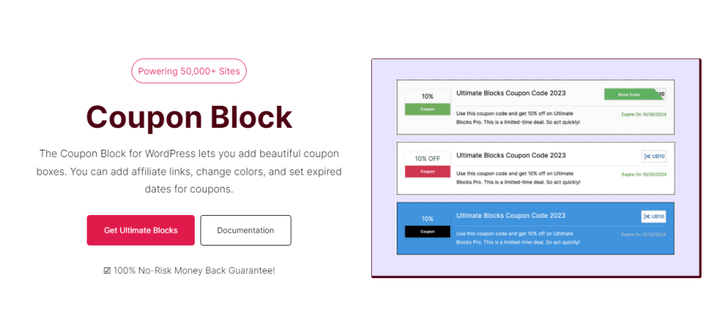Viewport: 728px width, 313px height.
Task: Click the Coupon Block heading
Action: [189, 117]
